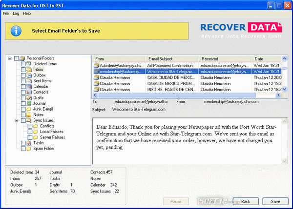Click the Local Failures folder icon
The image size is (293, 209).
tap(36, 132)
